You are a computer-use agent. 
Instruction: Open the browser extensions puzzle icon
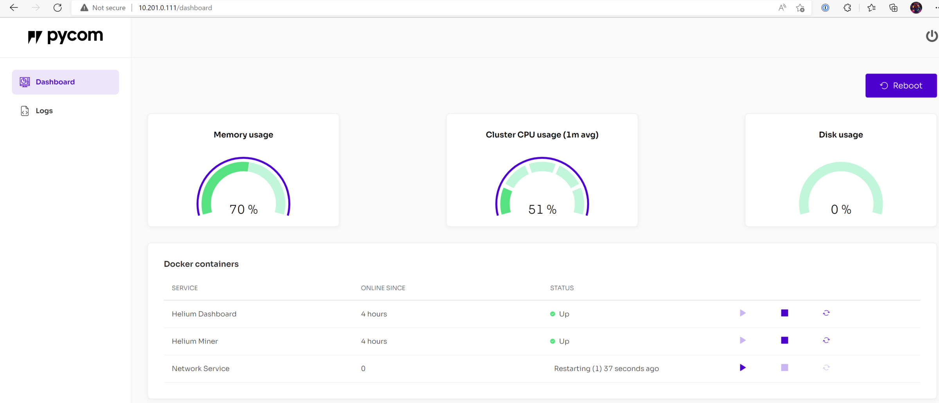847,8
